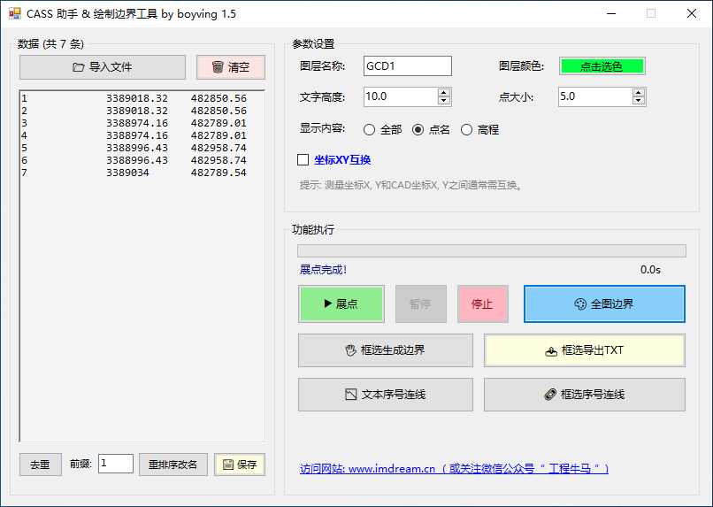
Task: Decrease 点大小 with the down arrow
Action: [639, 101]
